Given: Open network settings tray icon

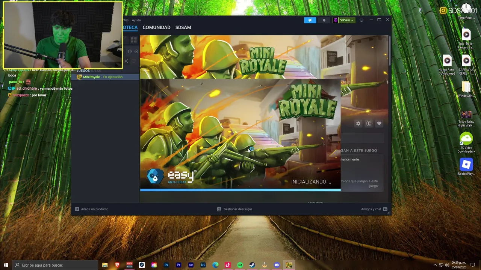Looking at the screenshot, I should 441,265.
